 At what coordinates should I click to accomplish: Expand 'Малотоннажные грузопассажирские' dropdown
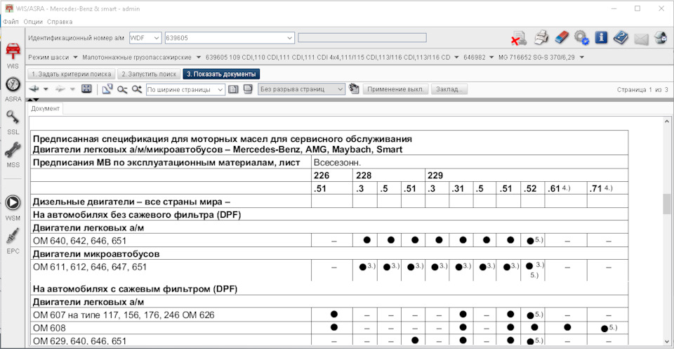pos(198,57)
